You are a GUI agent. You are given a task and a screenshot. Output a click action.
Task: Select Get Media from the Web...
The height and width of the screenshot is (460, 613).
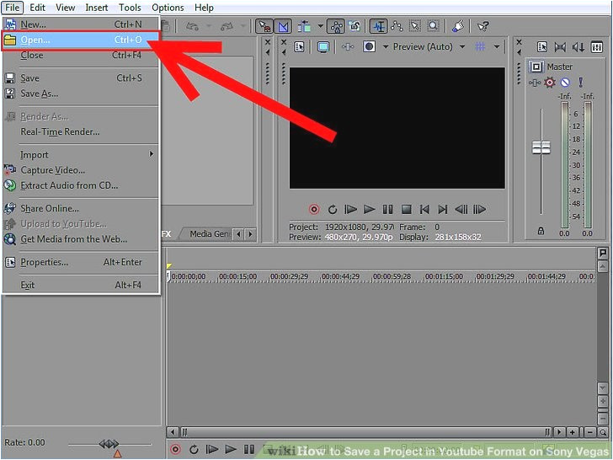73,239
